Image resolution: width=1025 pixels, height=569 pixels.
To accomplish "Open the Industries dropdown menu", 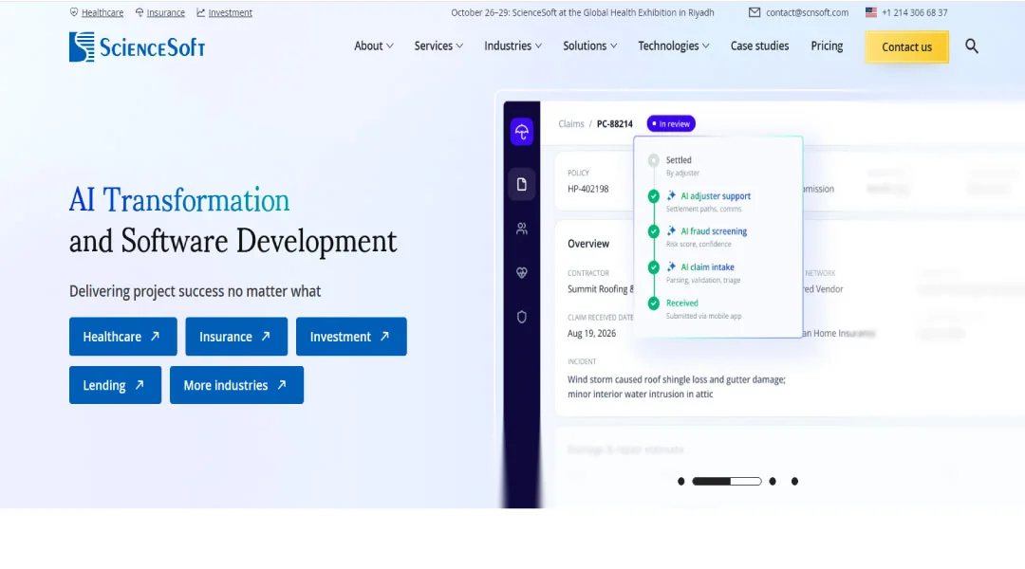I will 513,46.
